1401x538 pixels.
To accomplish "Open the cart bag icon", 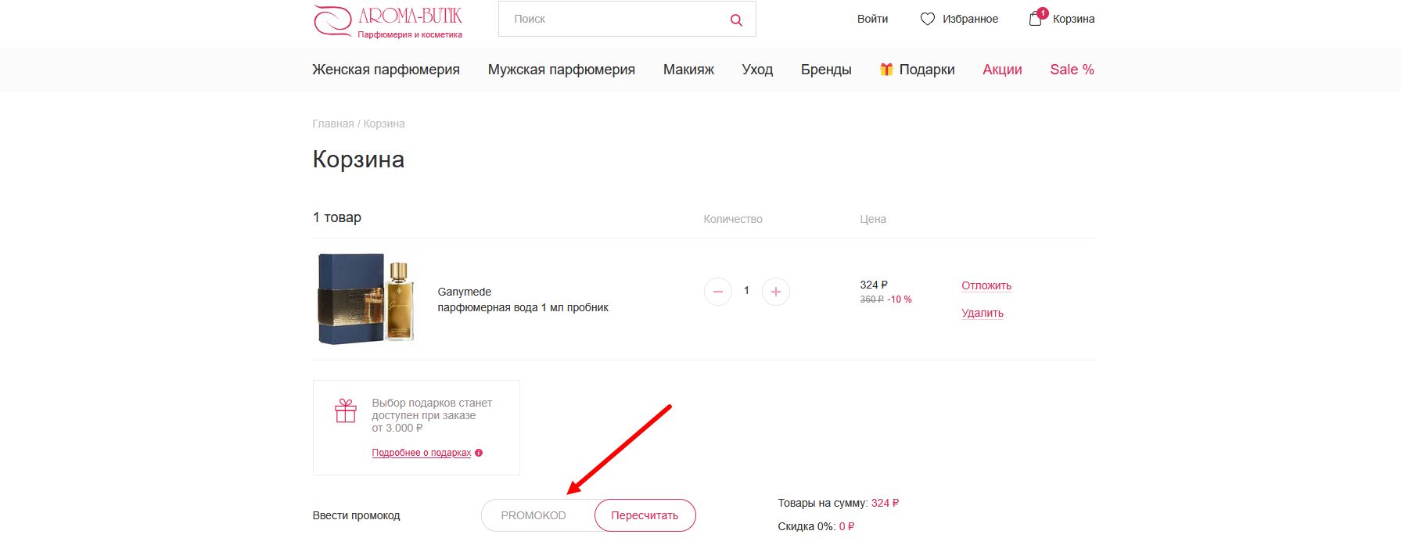I will click(1036, 18).
